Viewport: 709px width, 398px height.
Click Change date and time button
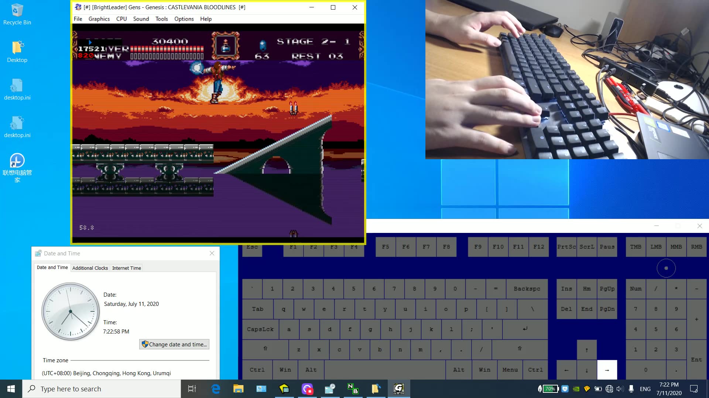tap(174, 344)
